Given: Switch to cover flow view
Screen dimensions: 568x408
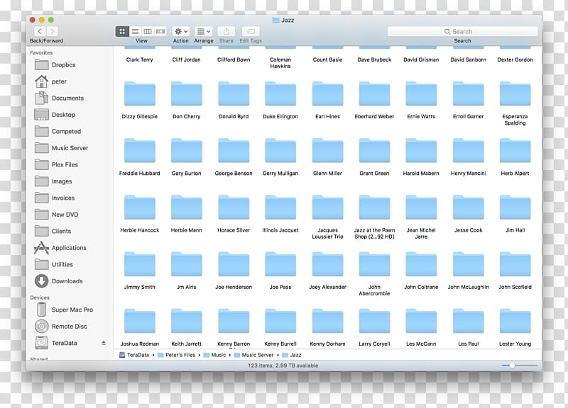Looking at the screenshot, I should tap(160, 31).
